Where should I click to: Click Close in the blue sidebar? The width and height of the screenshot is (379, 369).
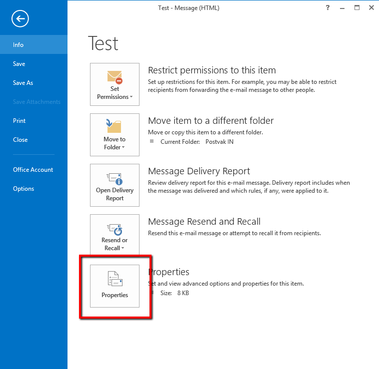click(x=20, y=140)
